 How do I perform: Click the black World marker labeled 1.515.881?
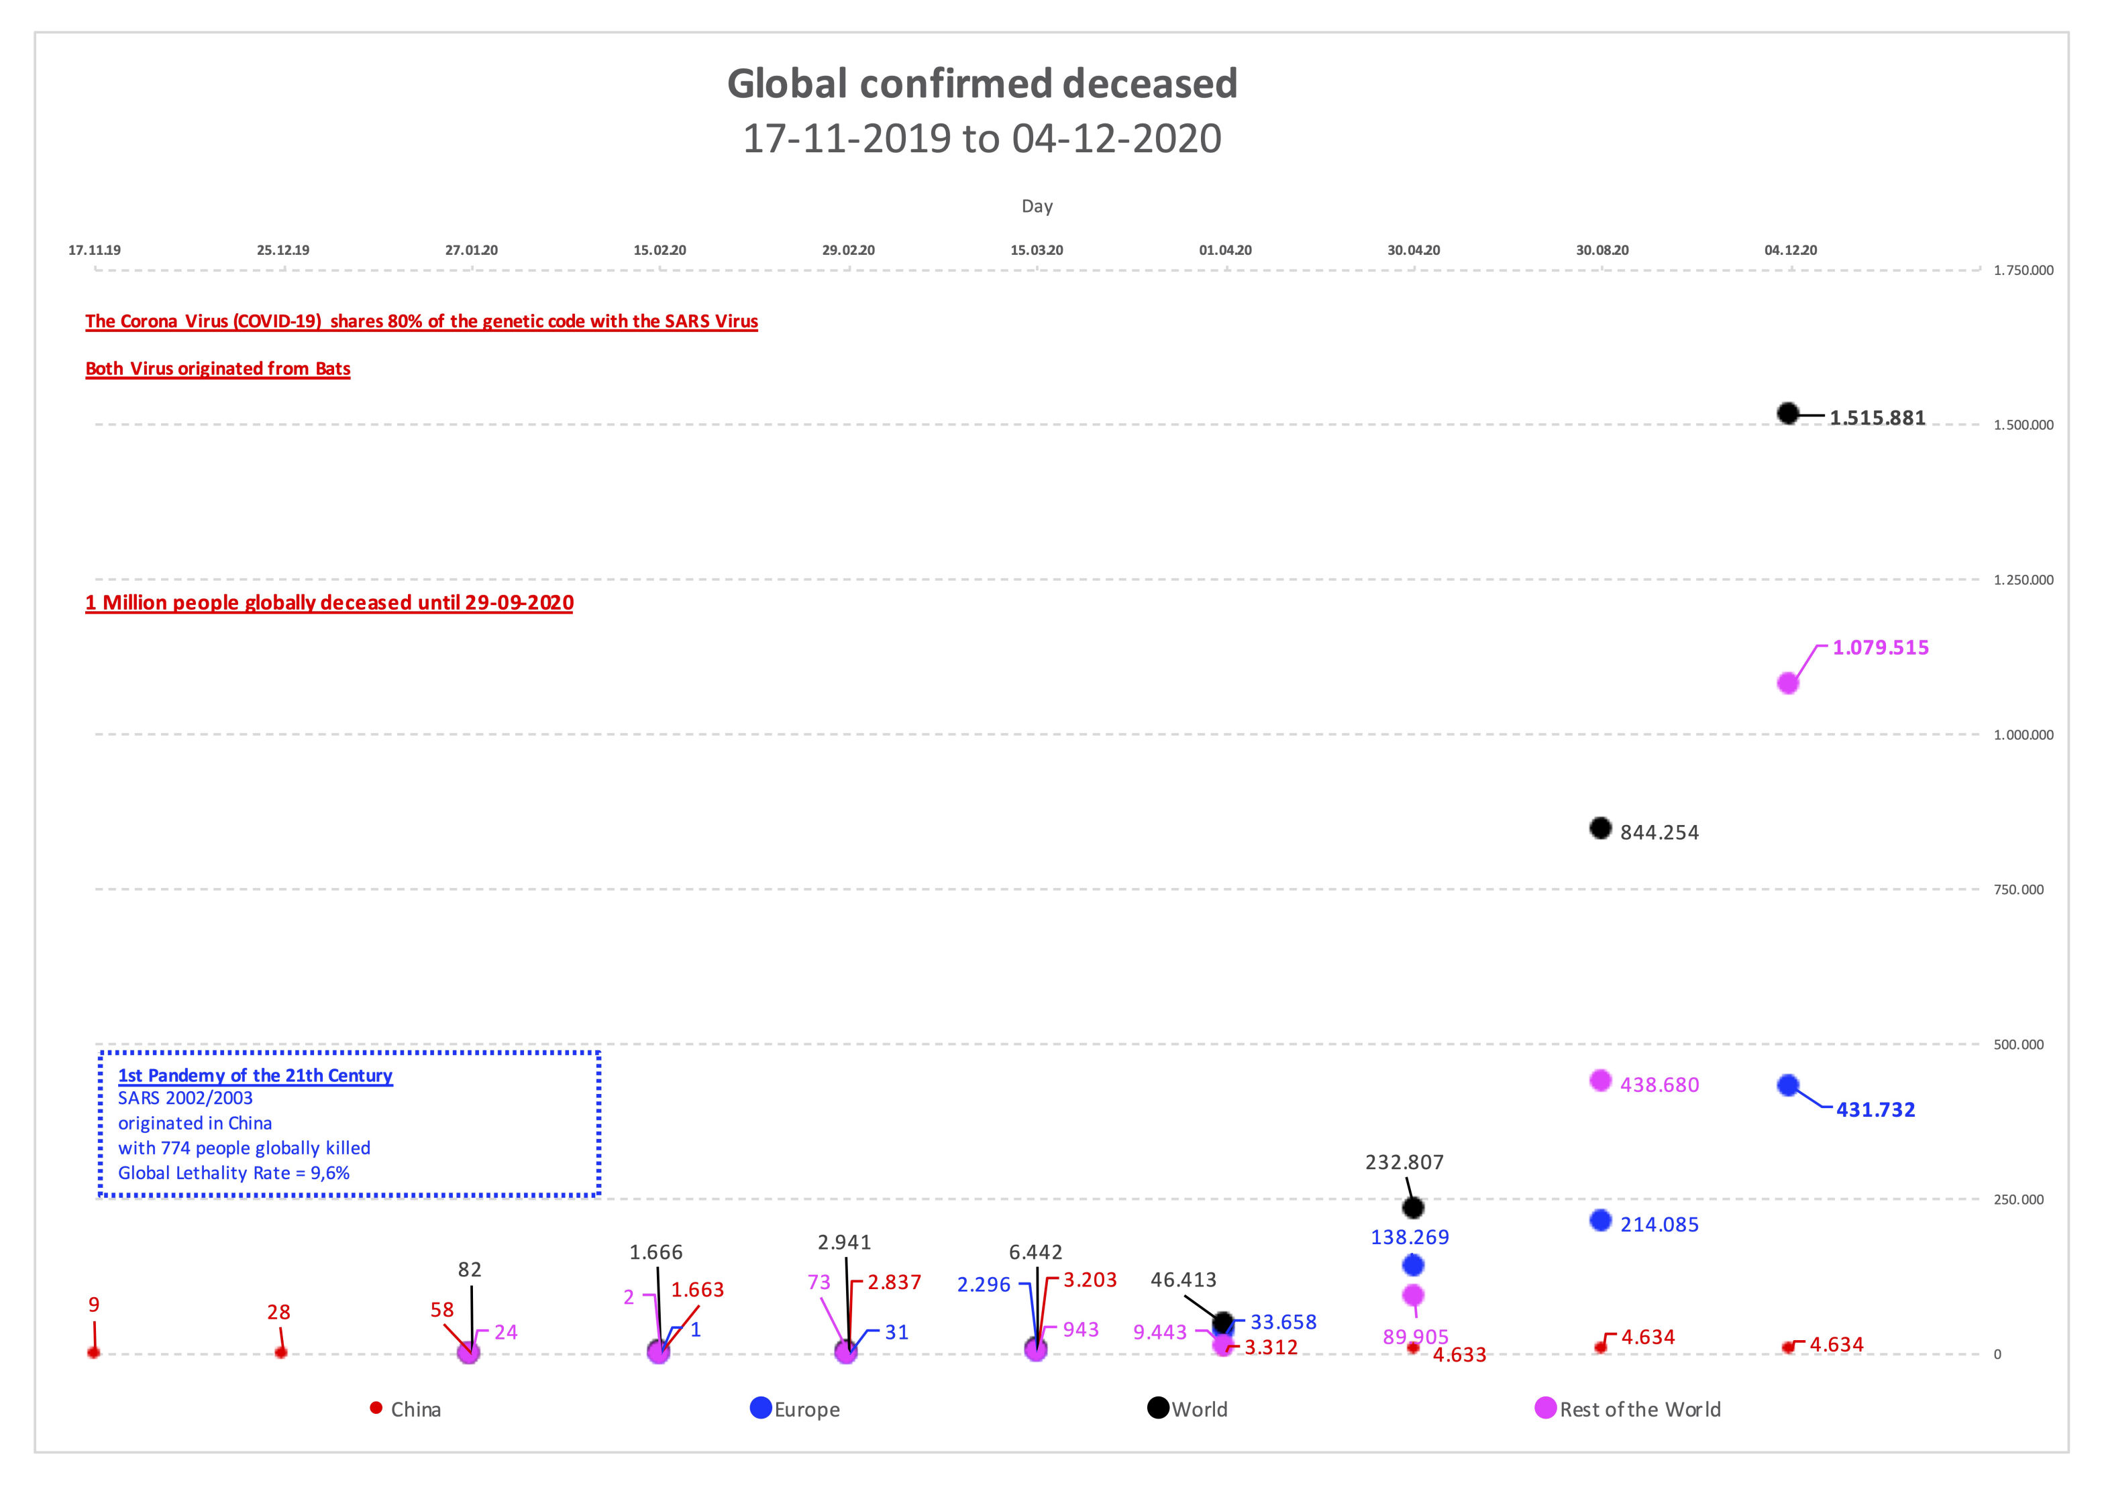click(1788, 413)
